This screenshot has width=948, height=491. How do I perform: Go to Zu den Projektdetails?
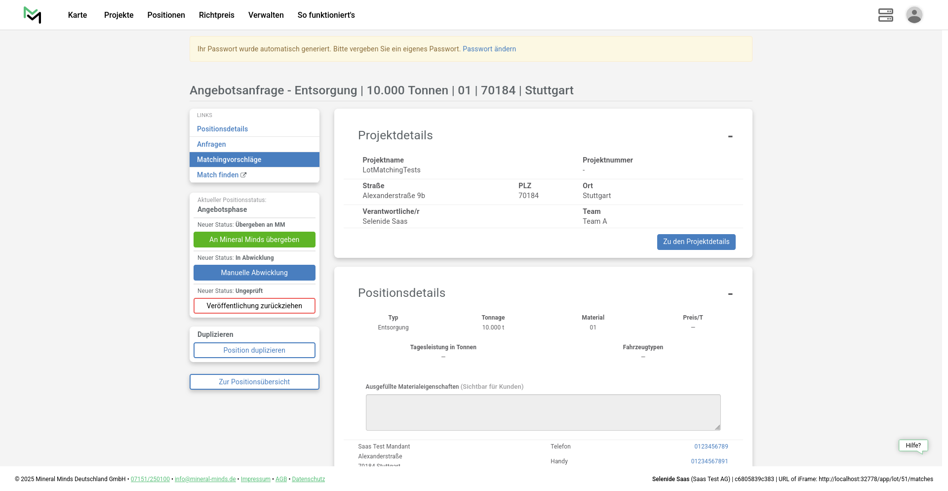coord(696,242)
